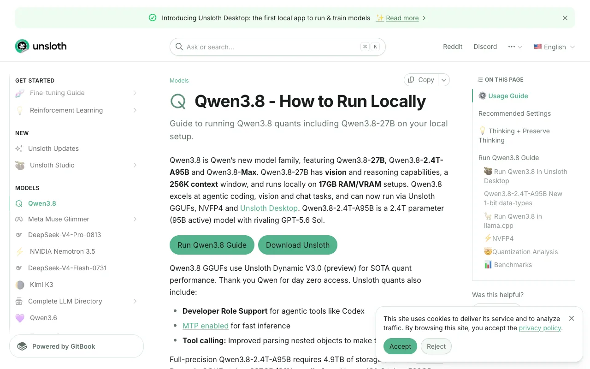The height and width of the screenshot is (369, 590).
Task: Click the Unsloth sloth logo icon
Action: pos(22,46)
